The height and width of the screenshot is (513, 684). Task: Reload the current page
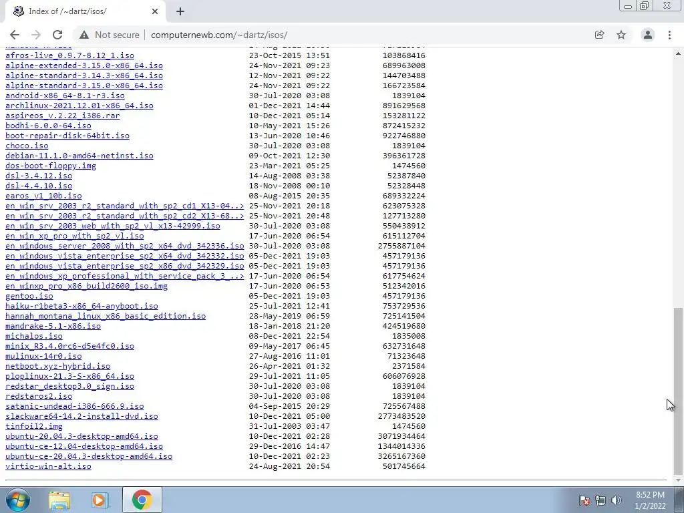click(x=57, y=35)
